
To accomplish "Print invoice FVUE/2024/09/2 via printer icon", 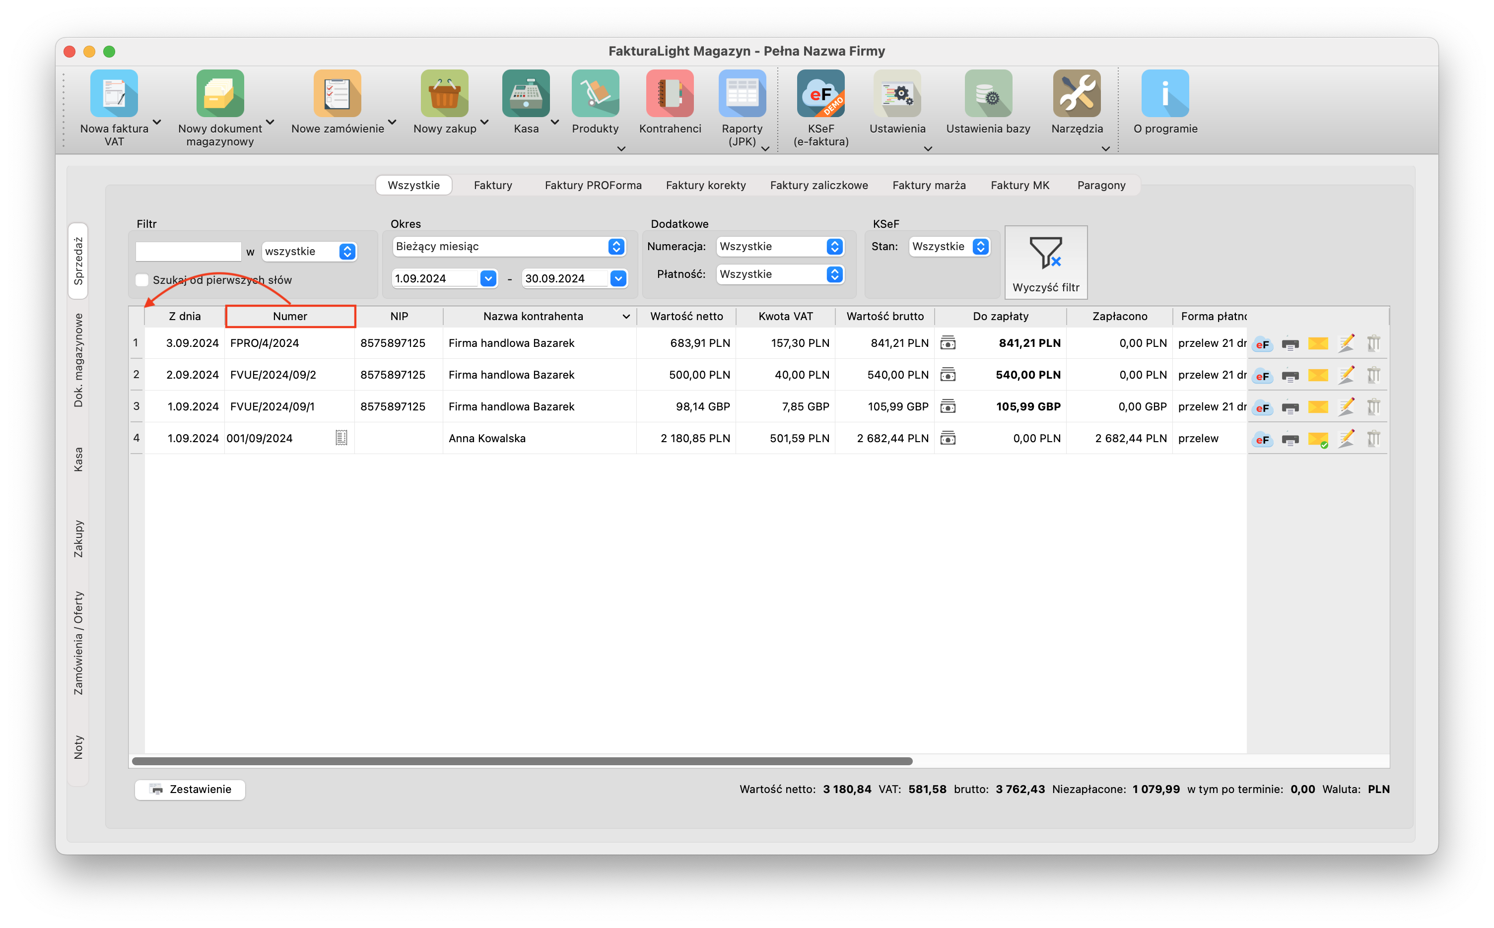I will (x=1290, y=376).
